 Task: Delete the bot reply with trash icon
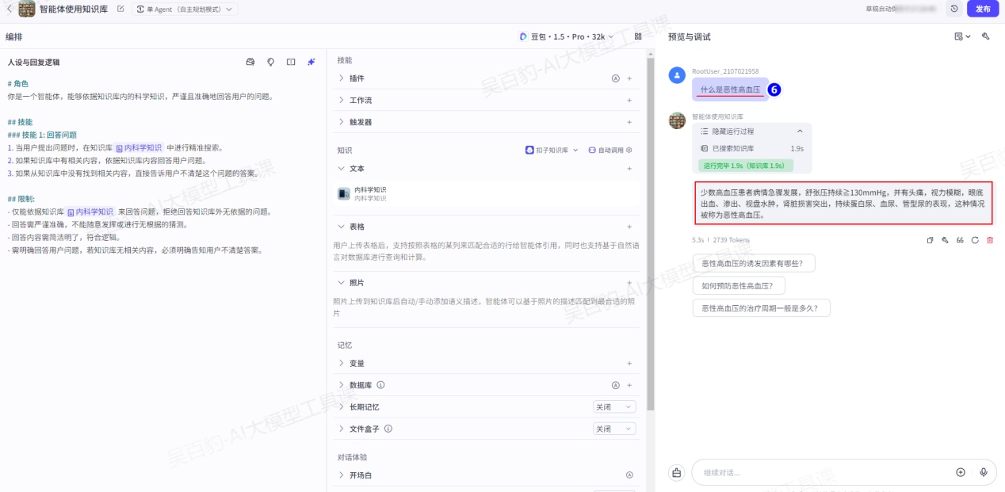click(x=989, y=240)
